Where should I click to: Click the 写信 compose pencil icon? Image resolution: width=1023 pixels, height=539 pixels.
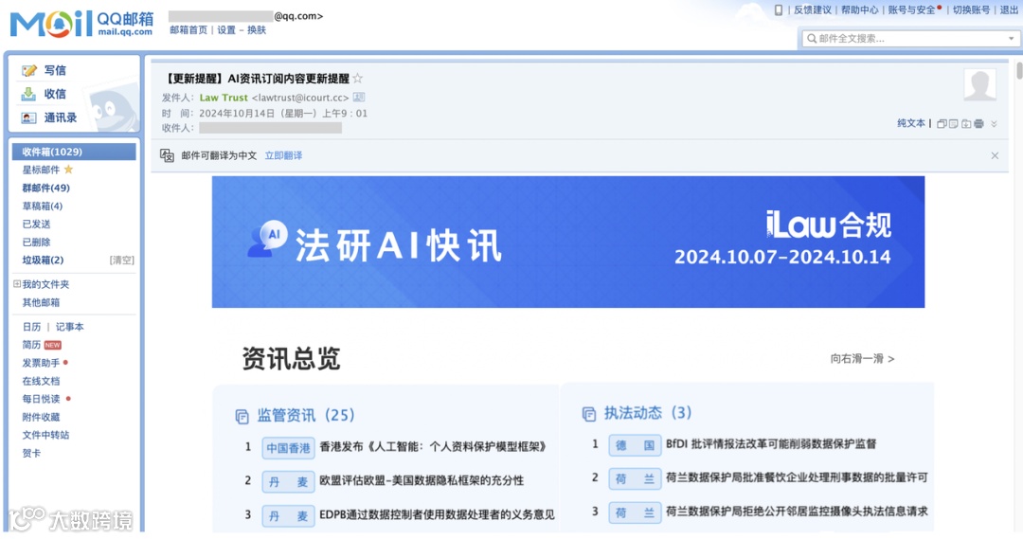click(x=28, y=70)
